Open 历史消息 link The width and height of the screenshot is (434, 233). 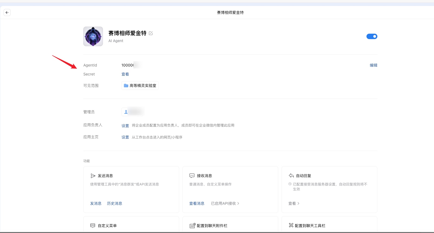click(115, 203)
